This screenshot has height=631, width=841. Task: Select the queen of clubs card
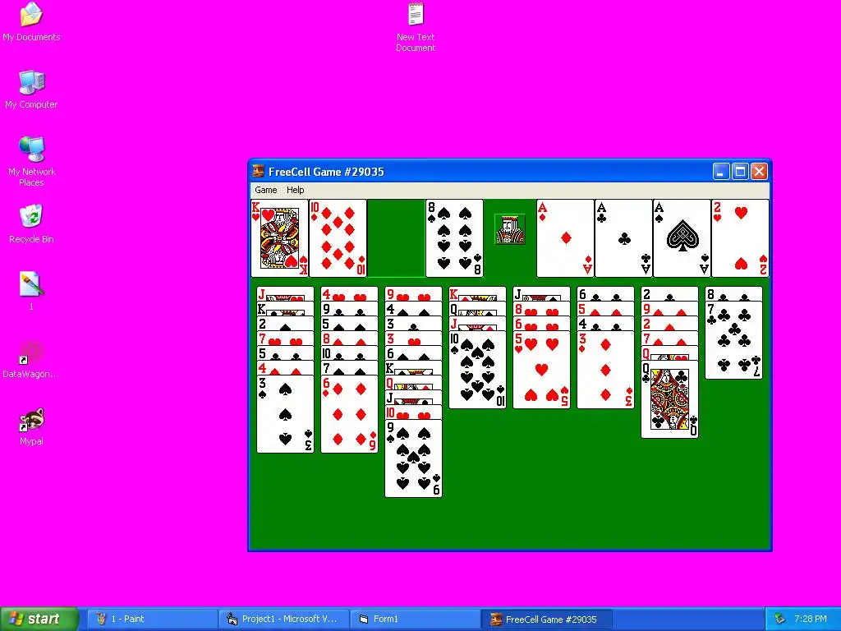pyautogui.click(x=670, y=399)
